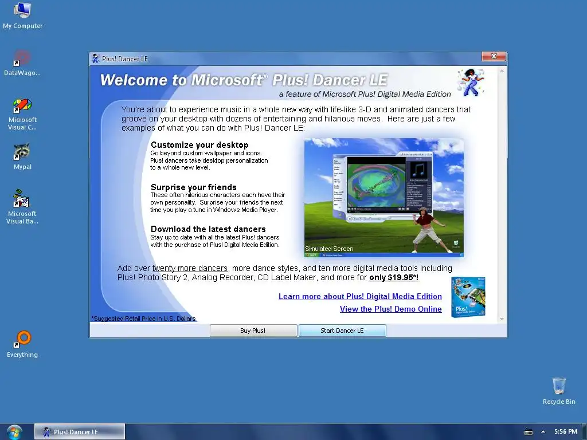Open the Windows Start orb
This screenshot has height=440, width=587.
[x=14, y=432]
